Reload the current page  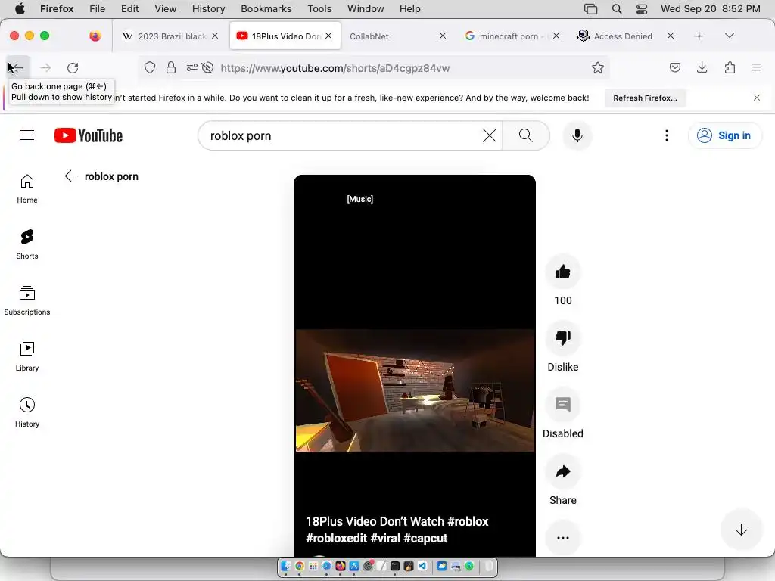point(73,67)
